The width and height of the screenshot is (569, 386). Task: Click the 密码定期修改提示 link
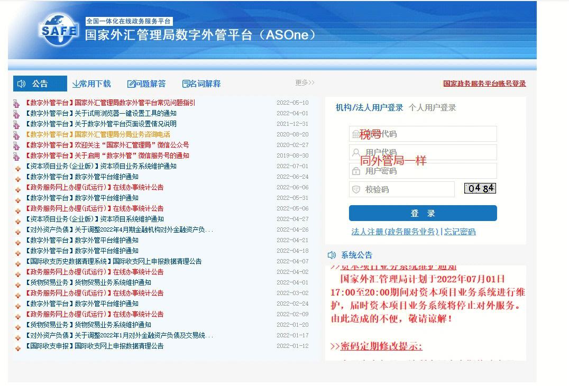[x=381, y=346]
